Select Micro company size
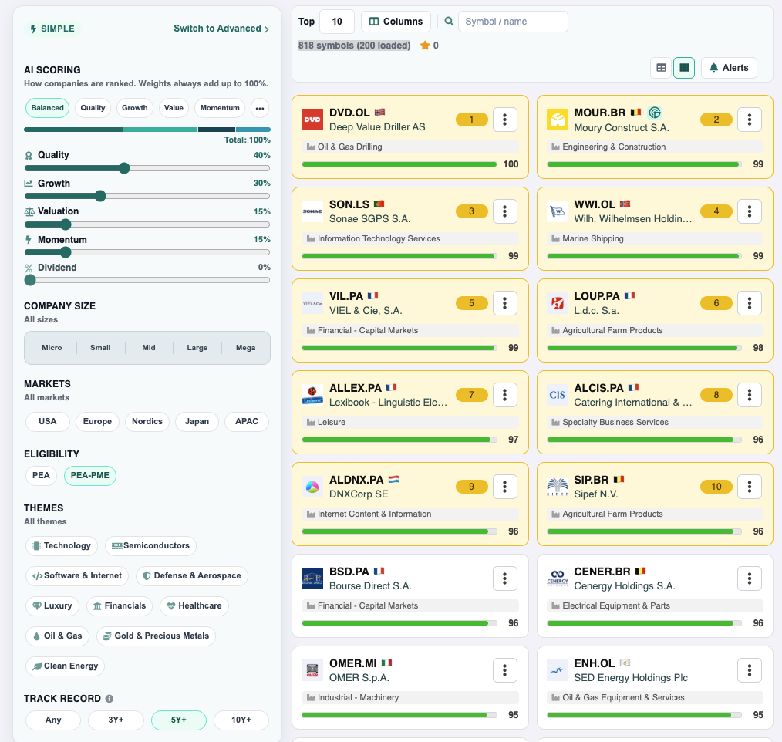This screenshot has height=742, width=782. point(52,348)
